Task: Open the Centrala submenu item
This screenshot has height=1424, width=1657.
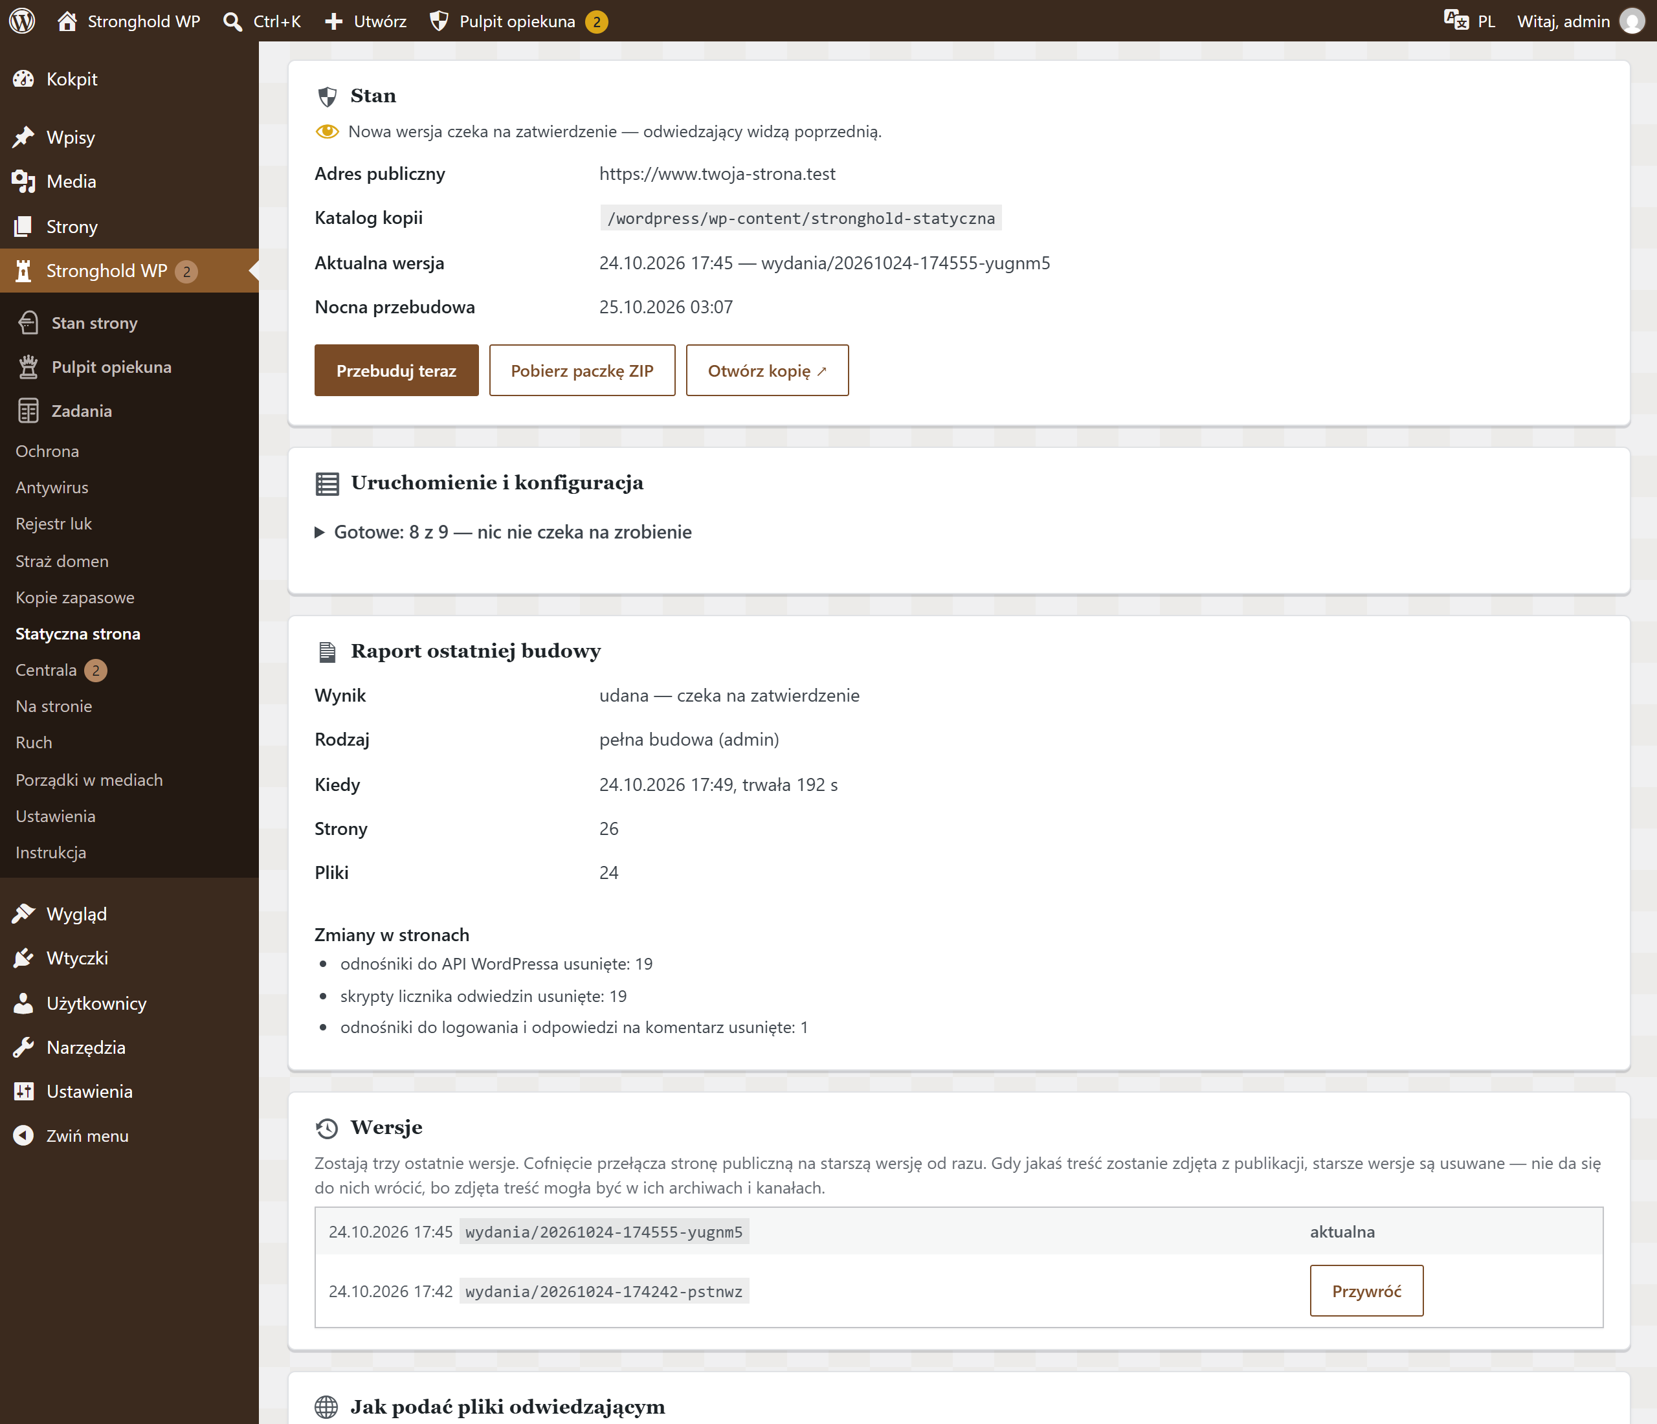Action: click(47, 670)
